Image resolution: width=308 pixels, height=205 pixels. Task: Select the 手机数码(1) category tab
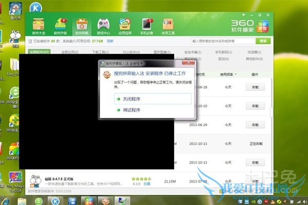click(x=223, y=52)
